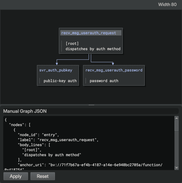Click the "body_lines" line in JSON editor
Screen dimensions: 182x183
coord(34,145)
